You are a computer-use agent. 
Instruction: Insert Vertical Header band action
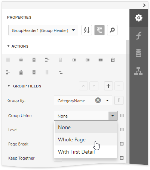74,60
